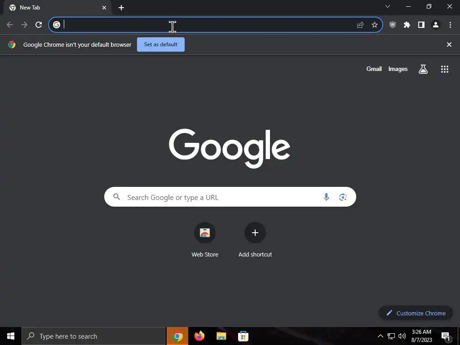This screenshot has height=345, width=460.
Task: Open the Action Center notifications icon
Action: 446,336
